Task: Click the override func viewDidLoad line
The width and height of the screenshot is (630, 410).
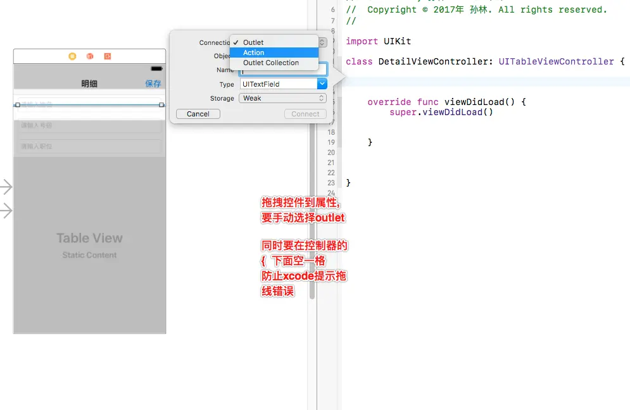Action: (x=446, y=102)
